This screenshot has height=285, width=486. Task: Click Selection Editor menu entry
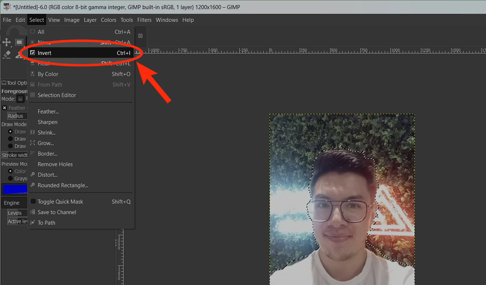tap(57, 95)
